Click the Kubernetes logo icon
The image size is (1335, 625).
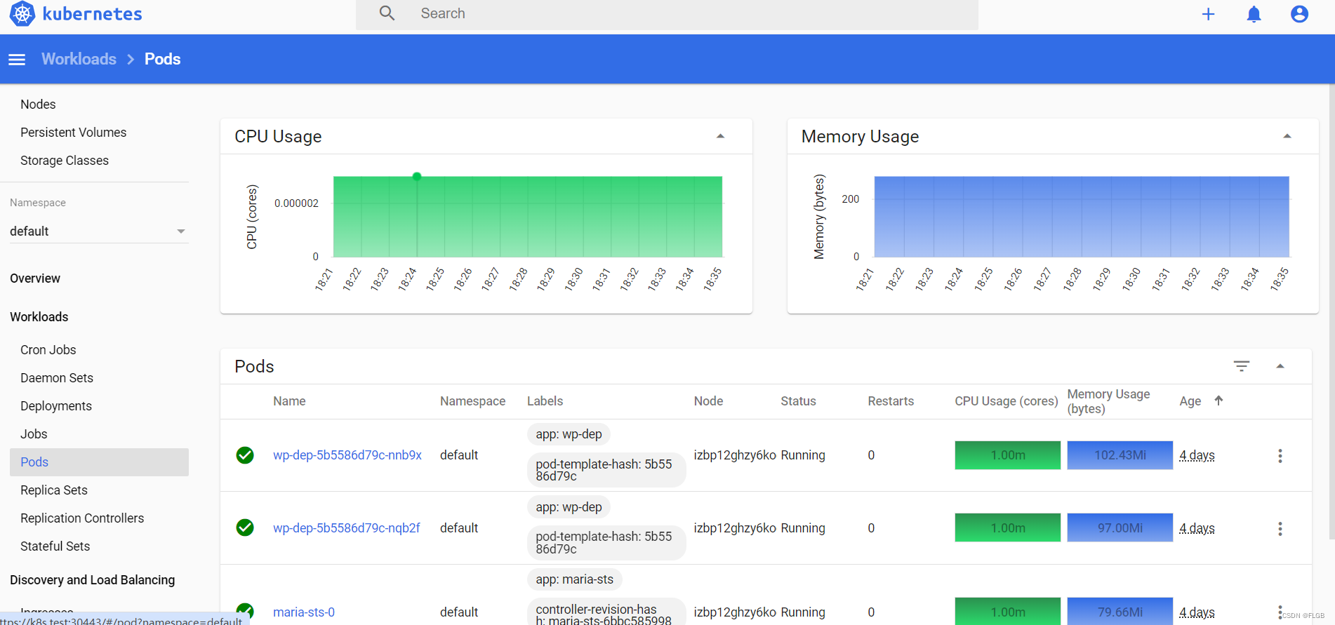click(x=22, y=14)
